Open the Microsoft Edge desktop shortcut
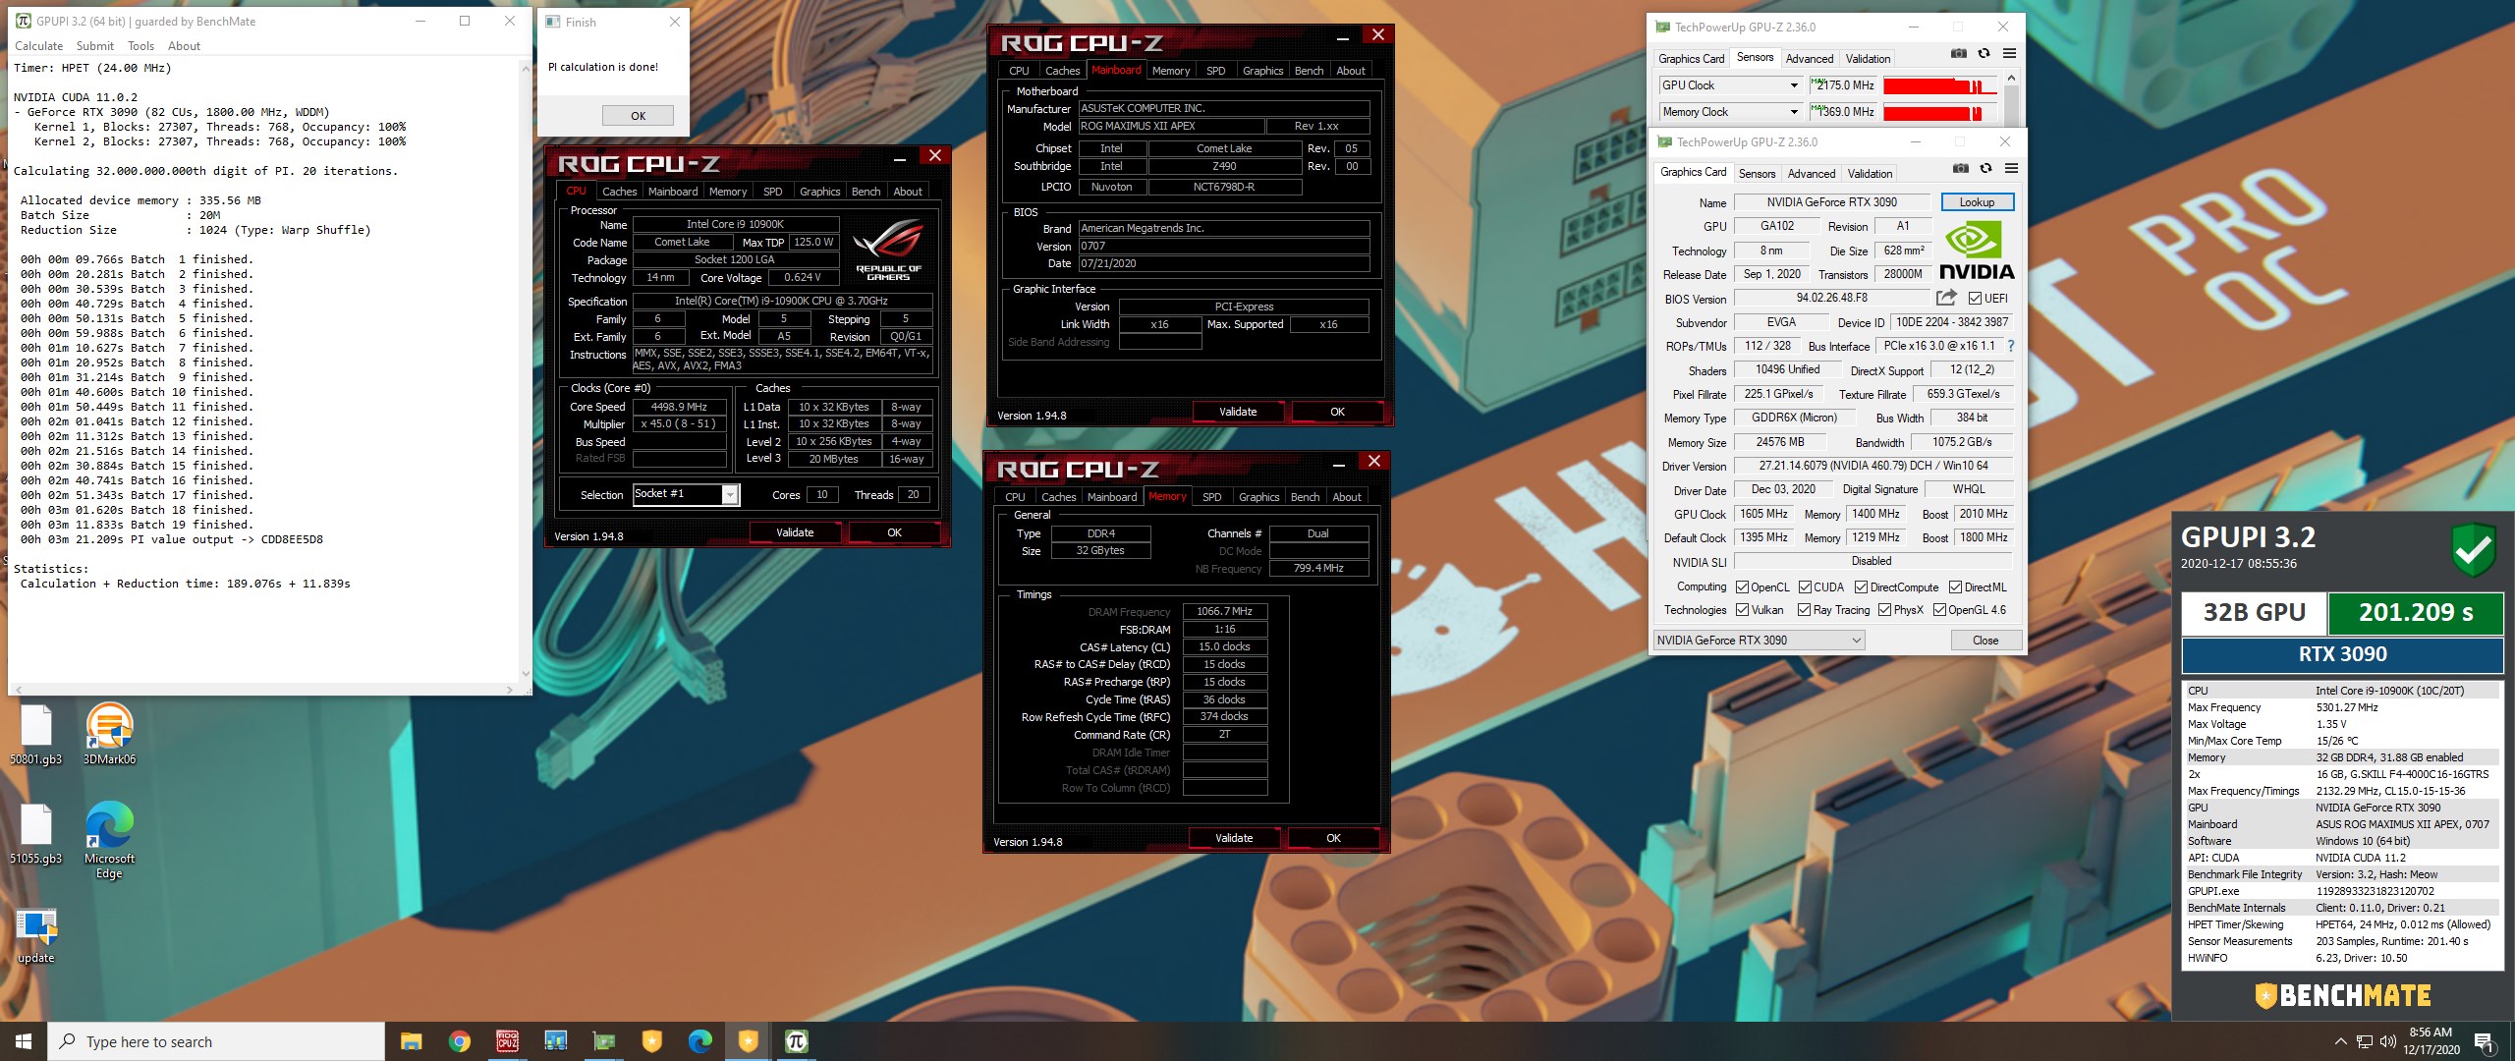The image size is (2515, 1061). [109, 841]
